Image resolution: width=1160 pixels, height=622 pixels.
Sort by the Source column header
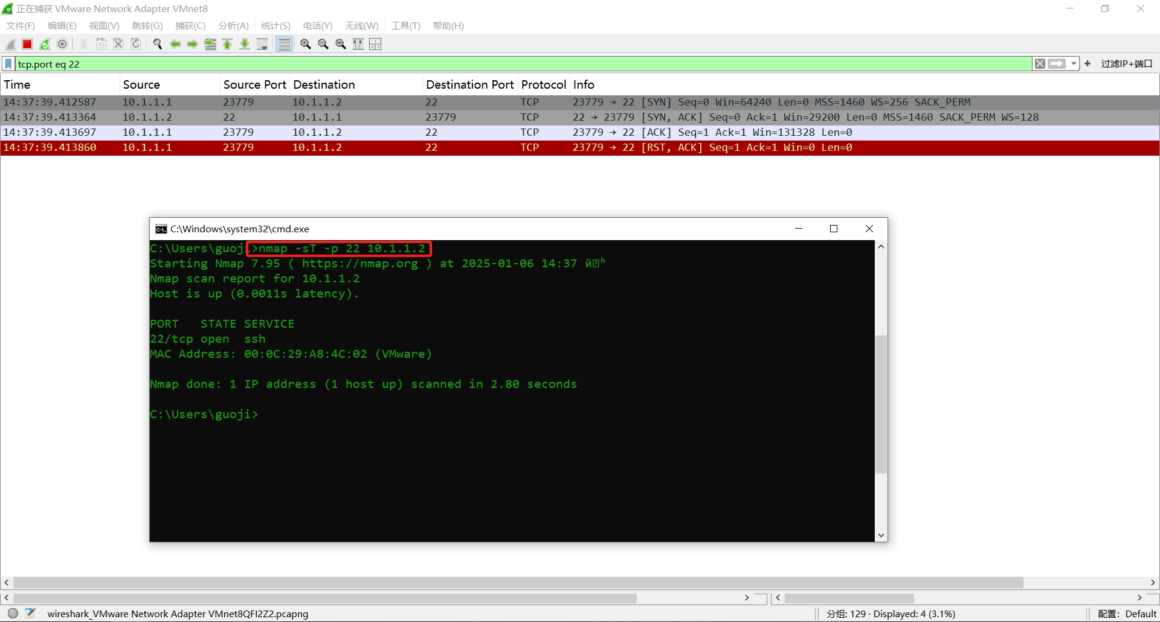tap(170, 85)
